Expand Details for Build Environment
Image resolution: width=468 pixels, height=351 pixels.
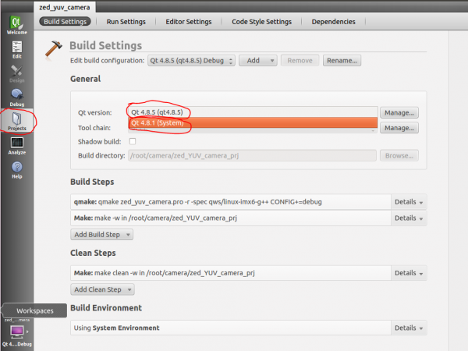[x=409, y=328]
